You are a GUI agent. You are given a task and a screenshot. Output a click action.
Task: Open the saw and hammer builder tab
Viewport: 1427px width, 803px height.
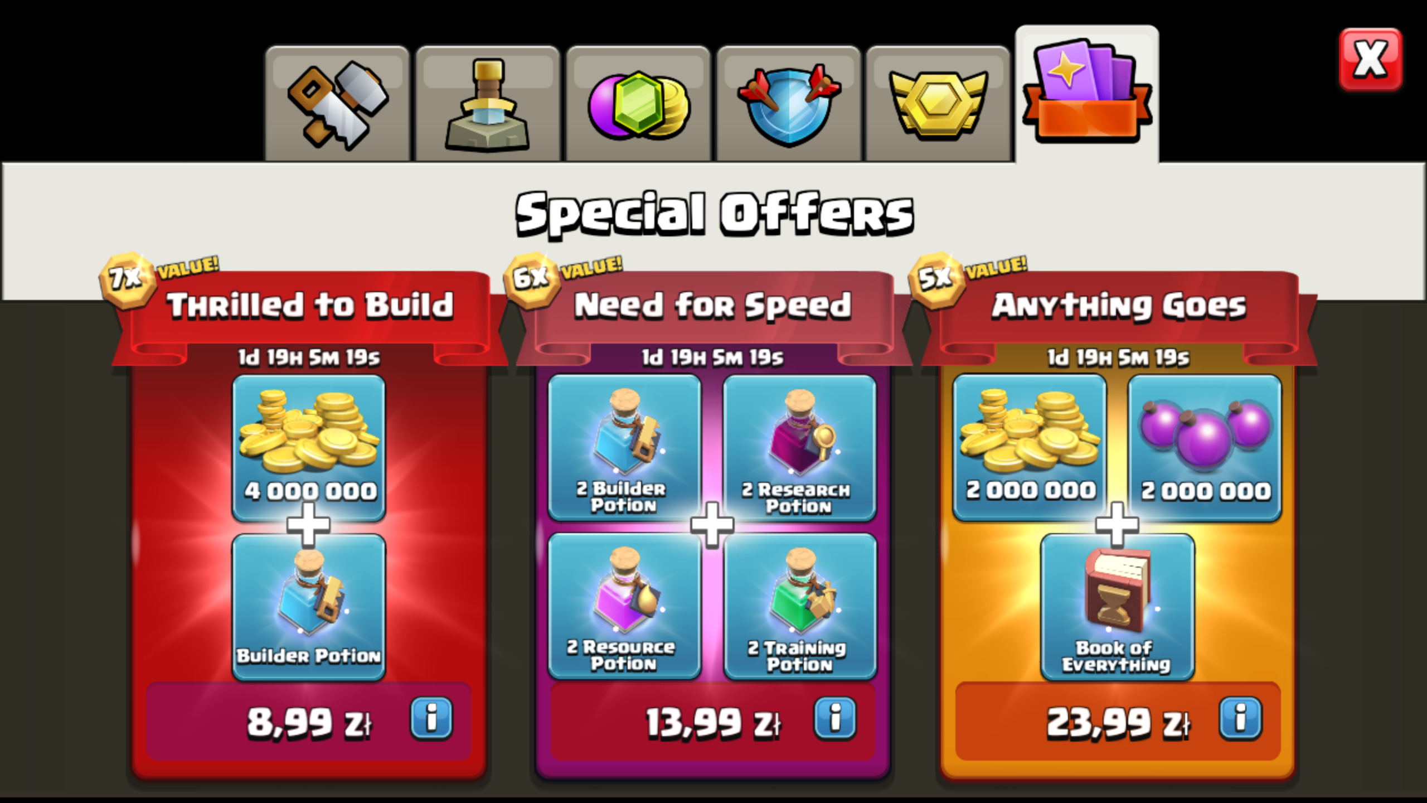[x=337, y=104]
